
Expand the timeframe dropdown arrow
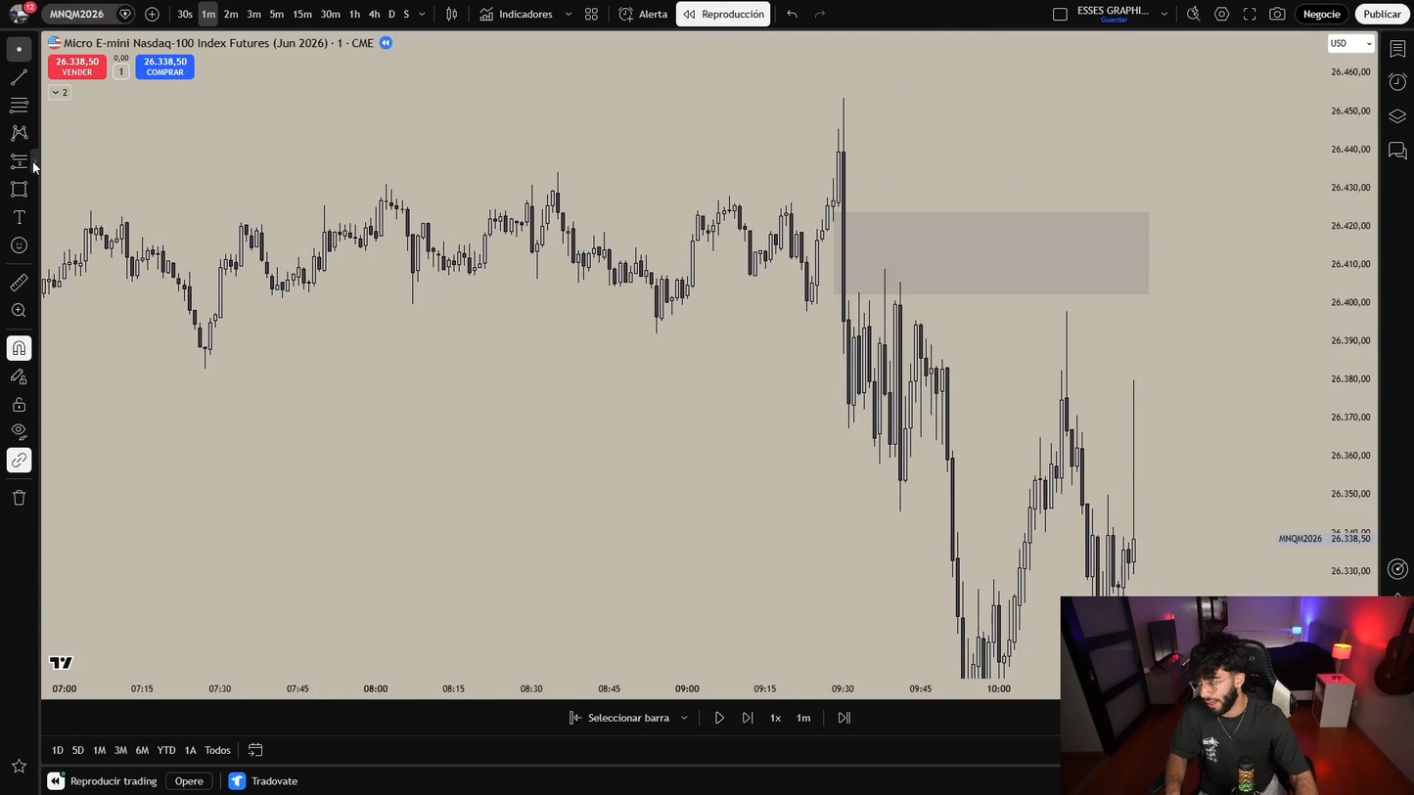(422, 15)
